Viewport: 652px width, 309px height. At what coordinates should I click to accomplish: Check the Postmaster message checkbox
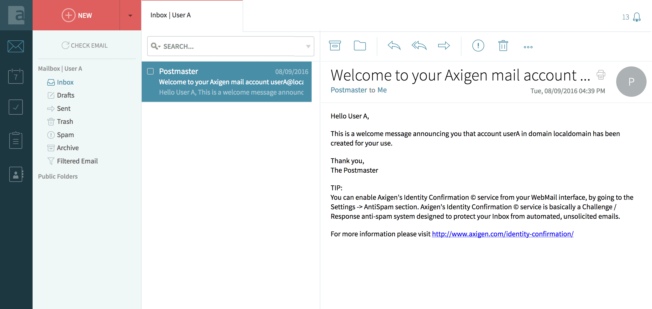(150, 71)
